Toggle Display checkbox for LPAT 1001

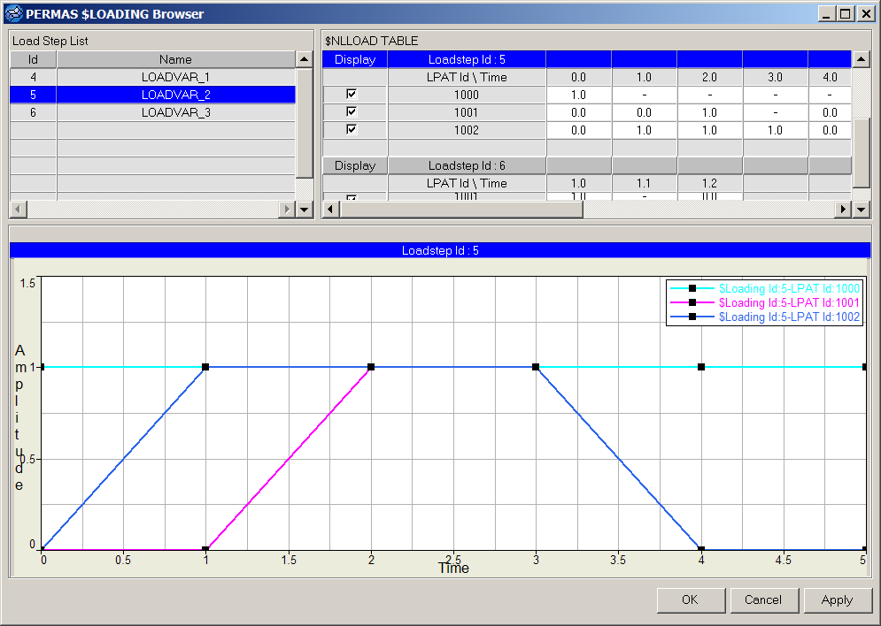(x=352, y=112)
